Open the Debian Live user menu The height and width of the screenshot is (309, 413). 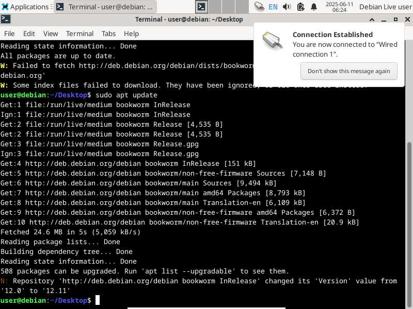pyautogui.click(x=386, y=7)
